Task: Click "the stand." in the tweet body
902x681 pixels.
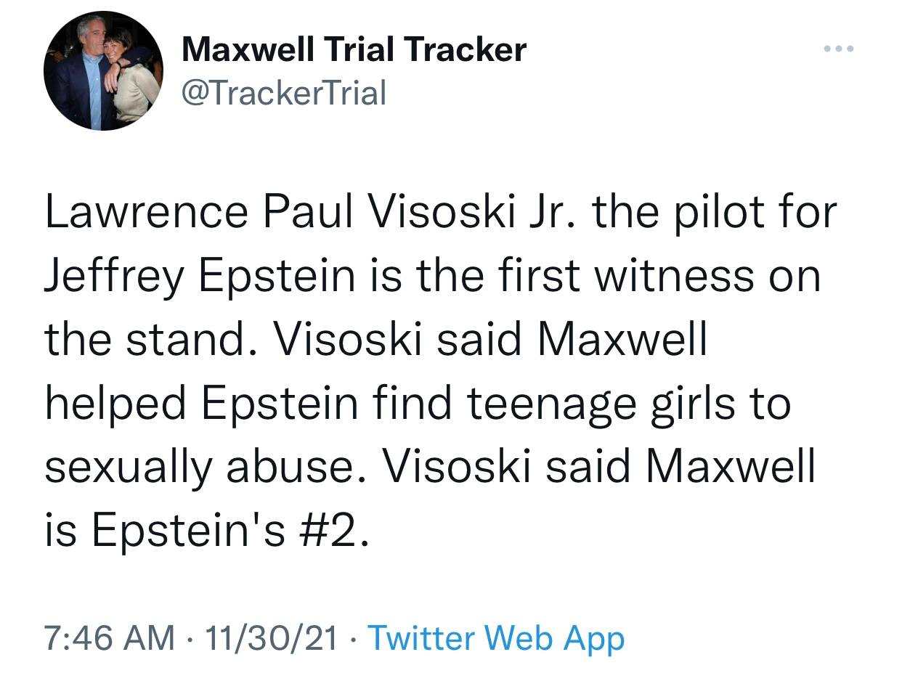Action: click(145, 340)
